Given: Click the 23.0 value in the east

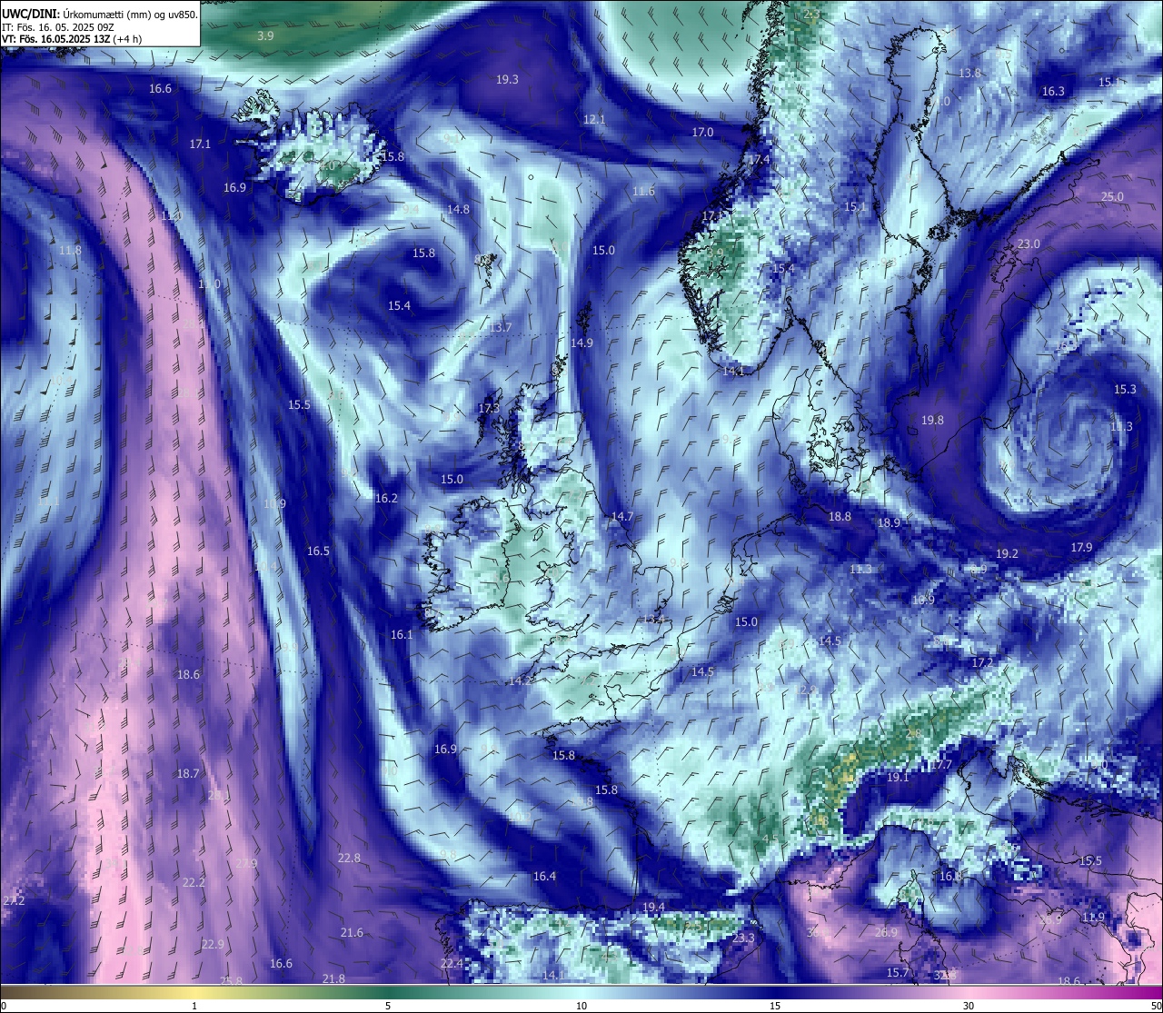Looking at the screenshot, I should point(1029,244).
